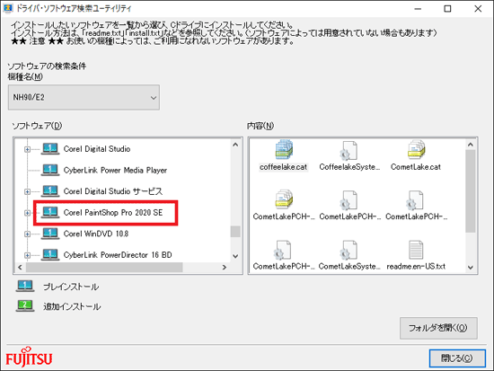Image resolution: width=494 pixels, height=371 pixels.
Task: Select the CyberLink Power Media Player label
Action: point(115,170)
